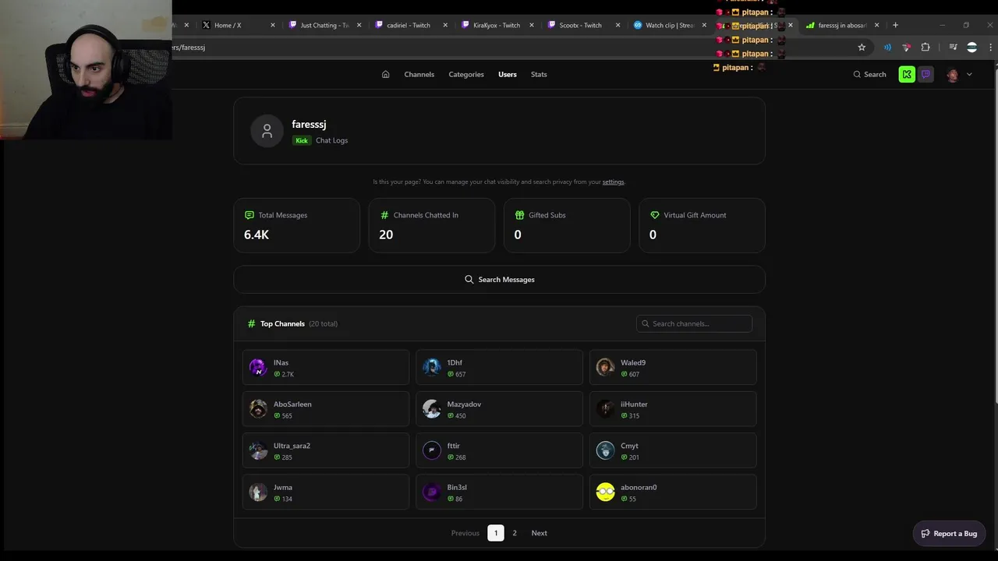Switch to the cadiriel Twitch tab
Viewport: 998px width, 561px height.
410,25
